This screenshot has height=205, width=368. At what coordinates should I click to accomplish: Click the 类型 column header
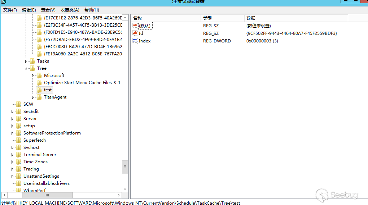pos(223,18)
